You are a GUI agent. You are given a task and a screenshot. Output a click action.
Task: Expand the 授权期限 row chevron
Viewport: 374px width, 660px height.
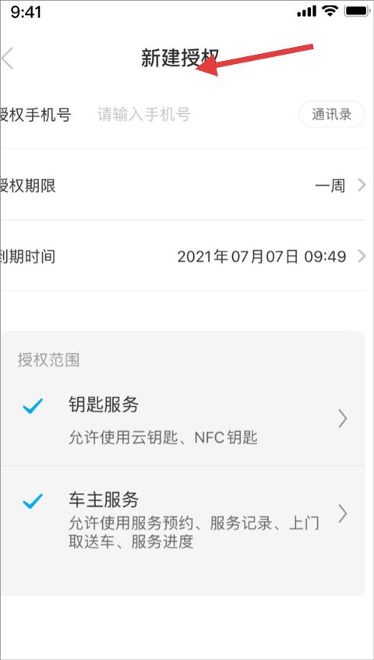pos(362,185)
